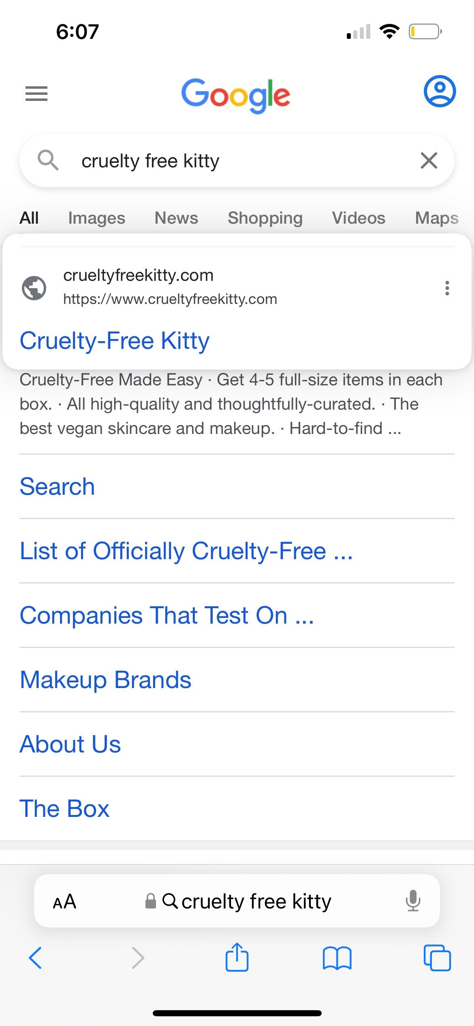
Task: Tap the microphone voice search icon
Action: (413, 901)
